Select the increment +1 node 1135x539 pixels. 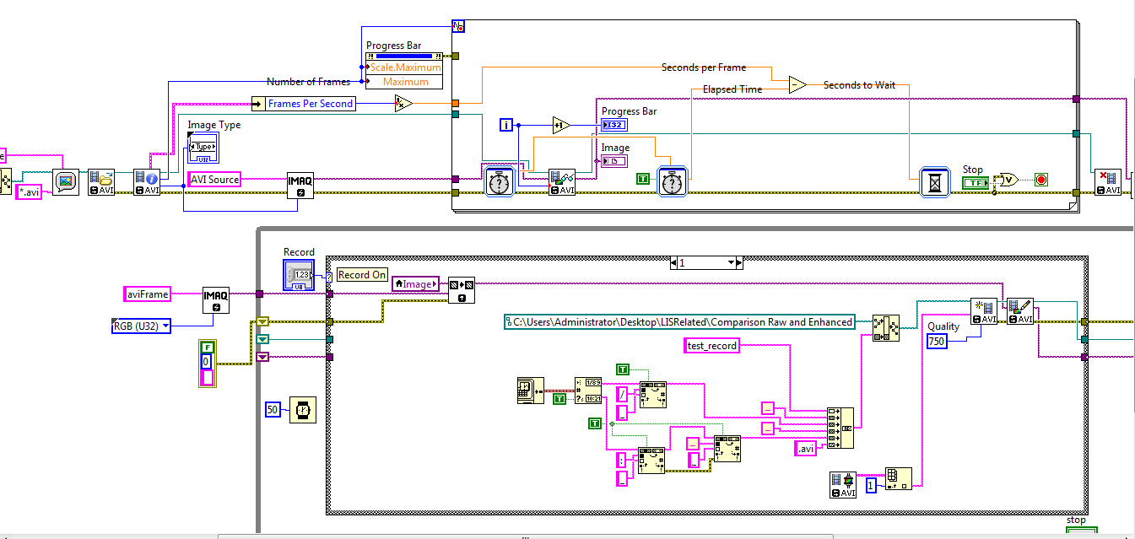(561, 125)
